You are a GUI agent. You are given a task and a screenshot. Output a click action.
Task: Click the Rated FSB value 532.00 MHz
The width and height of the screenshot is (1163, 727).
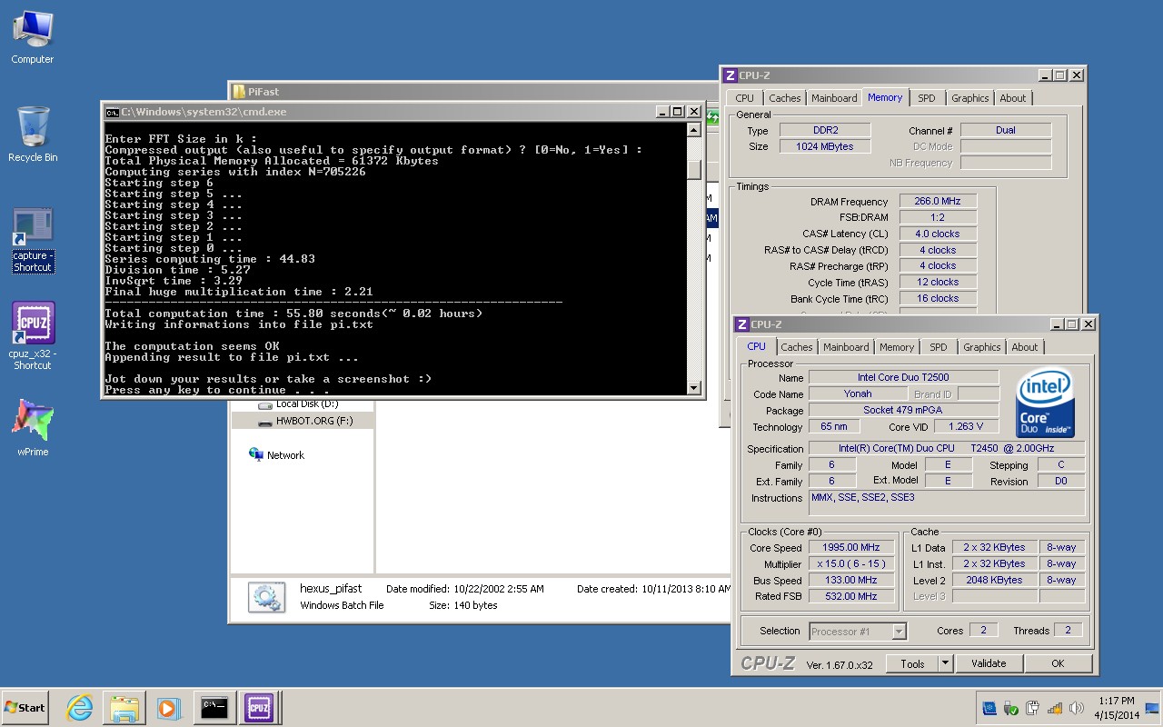pos(852,597)
